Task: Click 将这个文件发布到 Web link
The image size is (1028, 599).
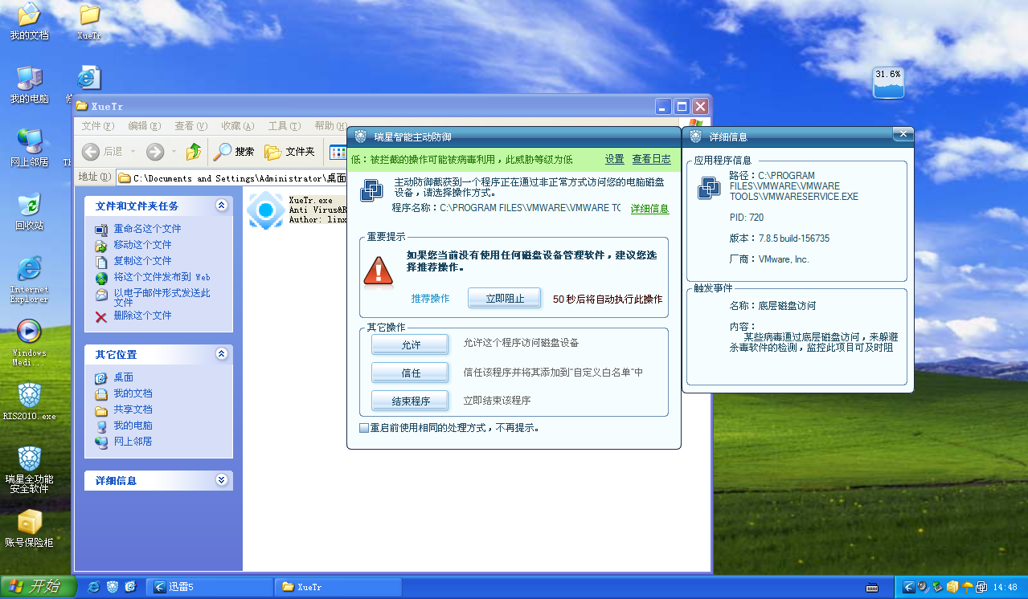Action: pos(162,277)
